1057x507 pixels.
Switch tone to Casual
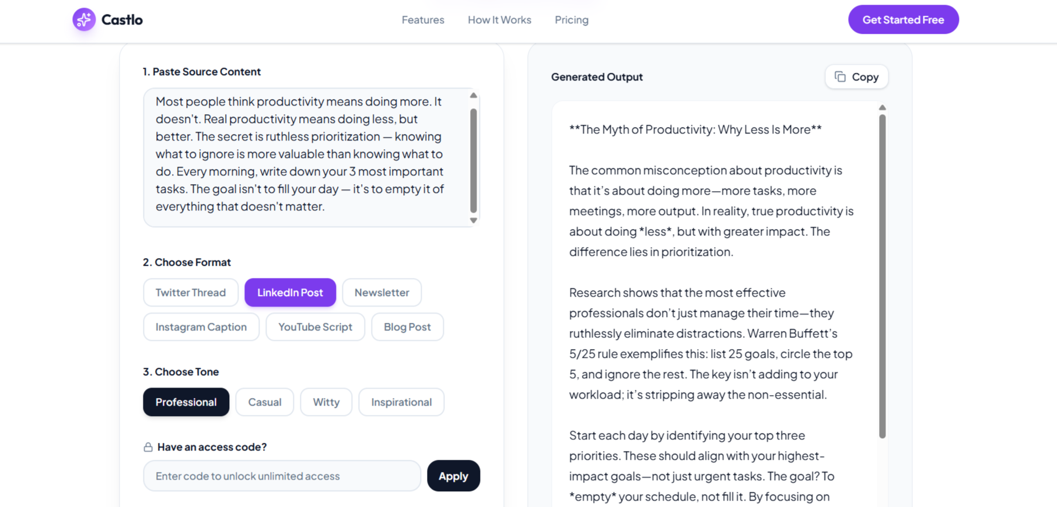(264, 402)
